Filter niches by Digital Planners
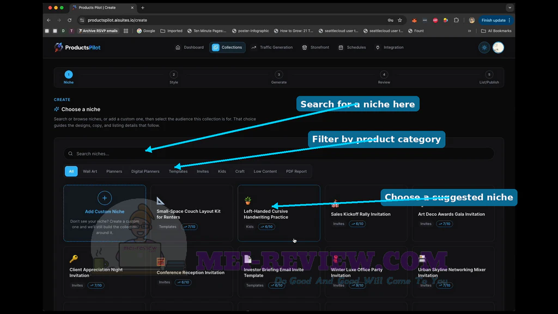 pyautogui.click(x=145, y=171)
